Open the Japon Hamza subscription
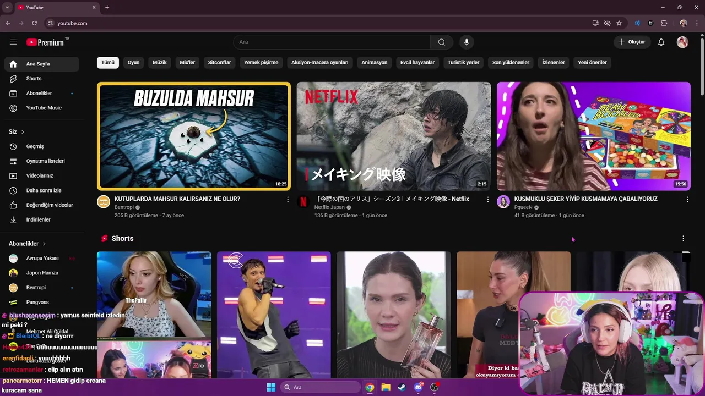705x396 pixels. pyautogui.click(x=42, y=273)
